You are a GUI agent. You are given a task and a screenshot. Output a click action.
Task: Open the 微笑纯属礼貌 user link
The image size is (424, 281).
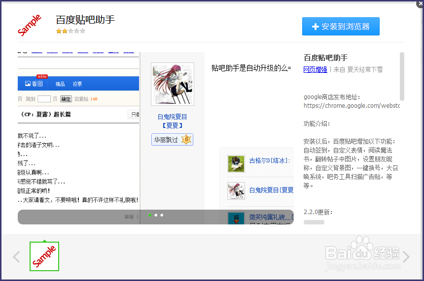click(x=271, y=218)
